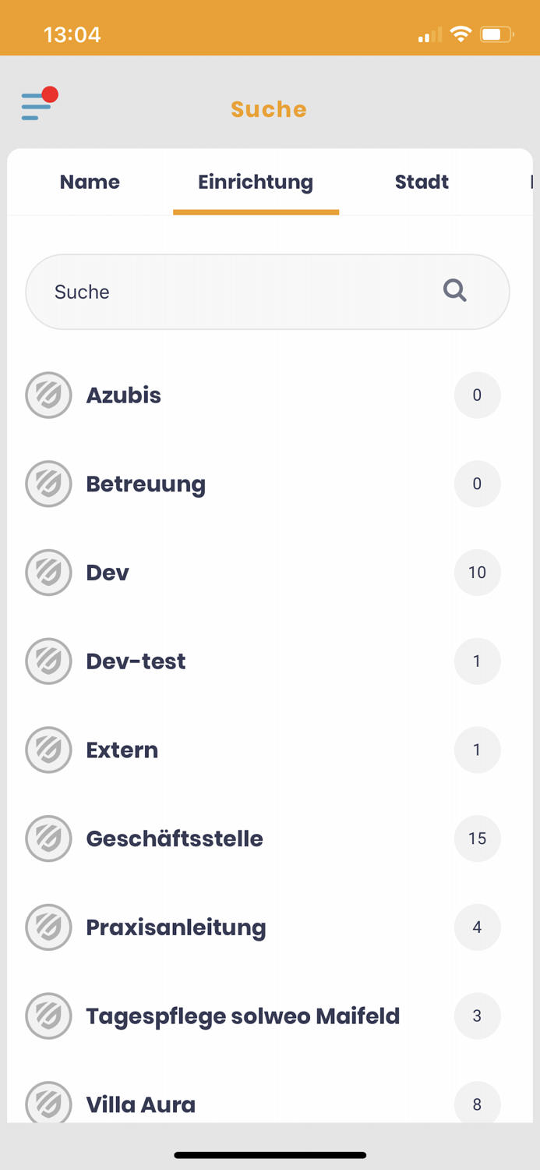The image size is (540, 1170).
Task: Open the hamburger menu with red notification dot
Action: (35, 104)
